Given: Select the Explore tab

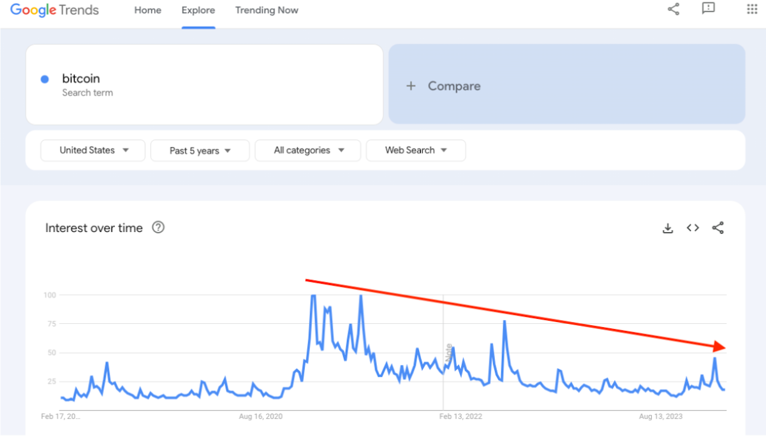Looking at the screenshot, I should [198, 10].
